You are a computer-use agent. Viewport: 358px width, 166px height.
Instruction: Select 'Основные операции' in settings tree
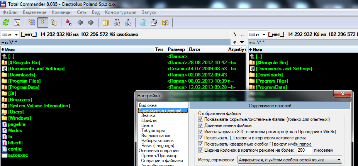coord(159,151)
